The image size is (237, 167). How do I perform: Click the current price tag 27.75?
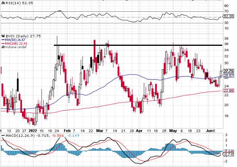point(228,71)
